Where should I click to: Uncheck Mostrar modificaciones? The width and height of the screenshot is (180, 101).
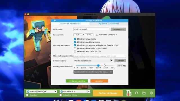point(75,42)
